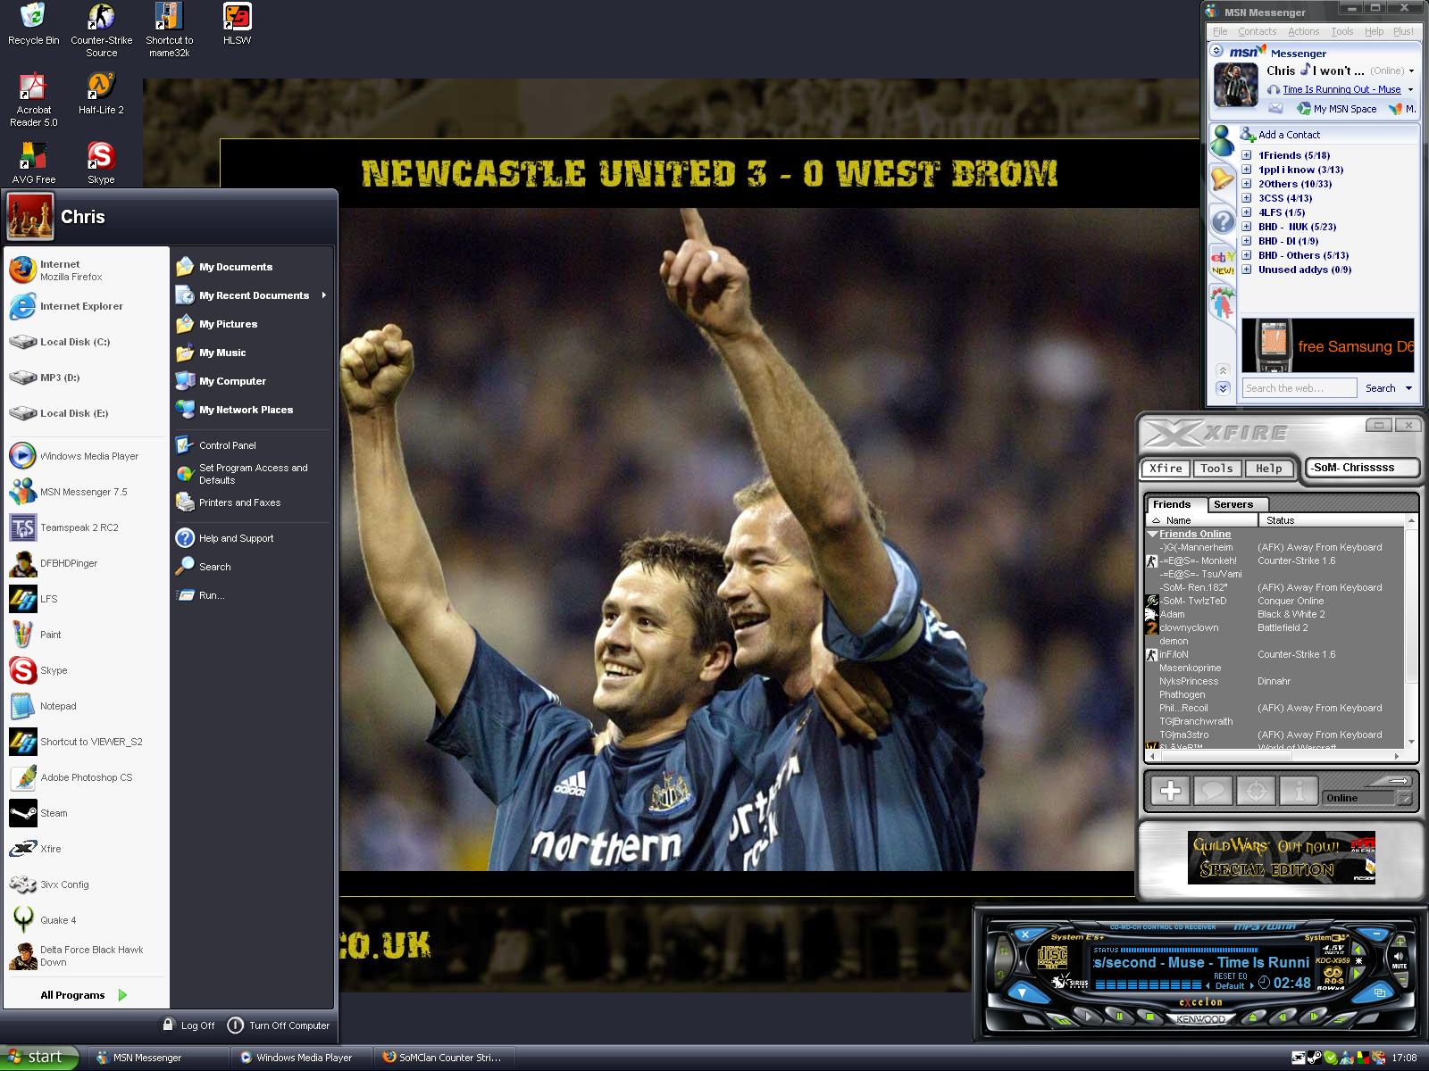Open the Plus! menu in MSN Messenger
The height and width of the screenshot is (1071, 1429).
(x=1403, y=31)
